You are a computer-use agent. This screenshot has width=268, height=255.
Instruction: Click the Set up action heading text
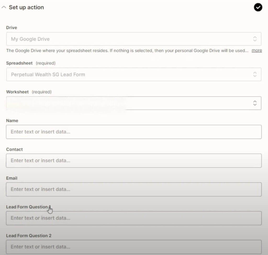pos(26,7)
